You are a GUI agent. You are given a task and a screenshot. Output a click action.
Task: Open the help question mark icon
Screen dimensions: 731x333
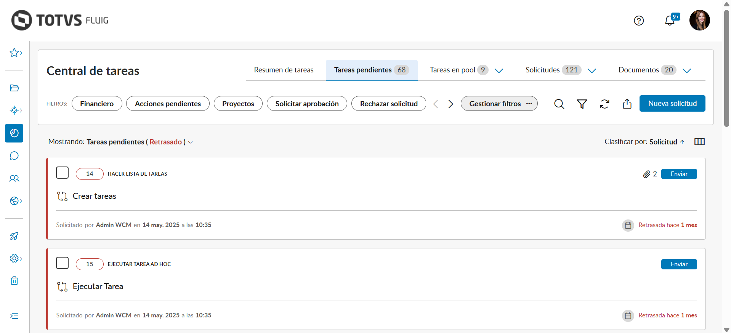[x=639, y=21]
